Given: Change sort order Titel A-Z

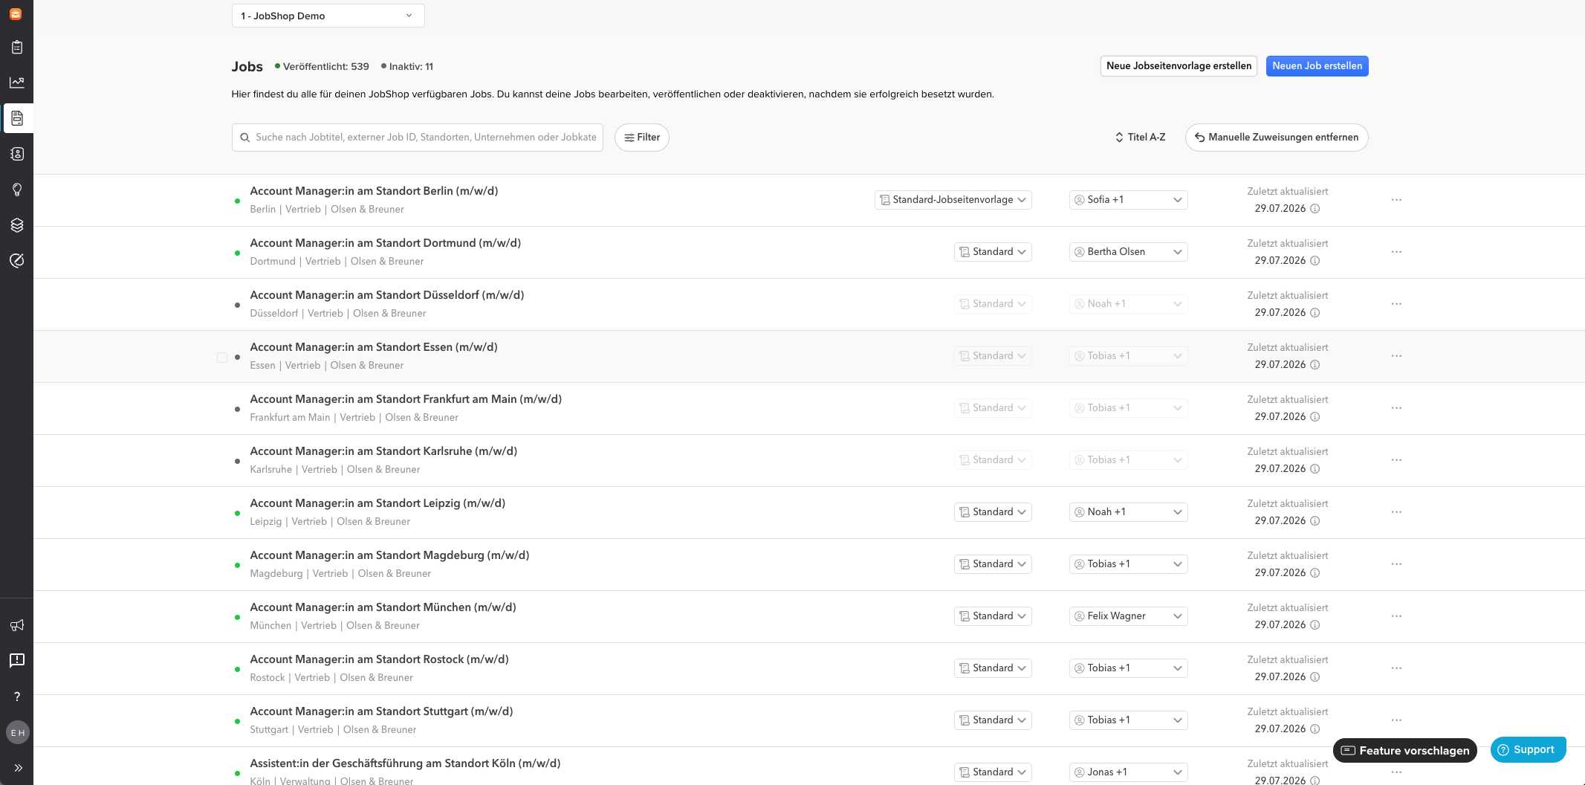Looking at the screenshot, I should (x=1140, y=138).
